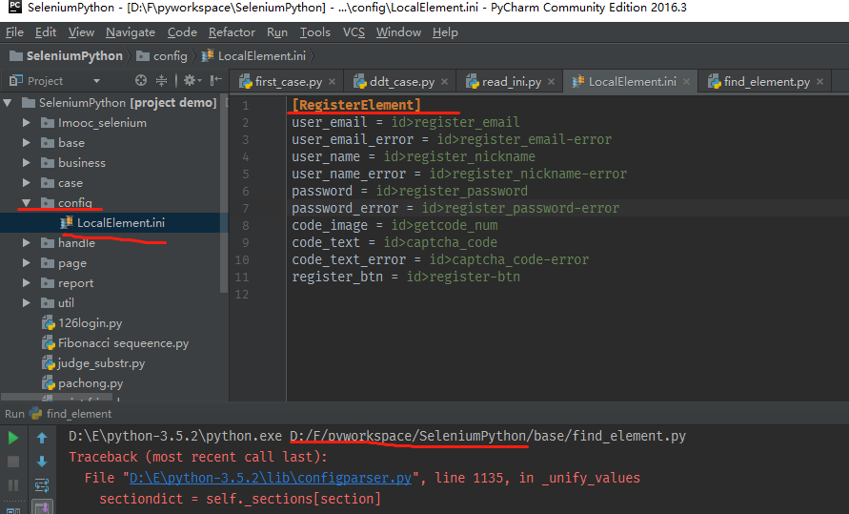
Task: Rerun find_element with green play icon
Action: tap(13, 438)
